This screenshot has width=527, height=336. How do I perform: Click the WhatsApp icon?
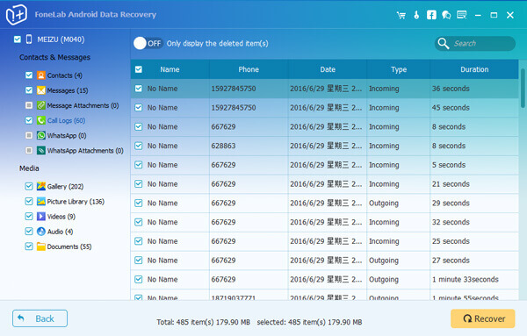click(x=41, y=135)
